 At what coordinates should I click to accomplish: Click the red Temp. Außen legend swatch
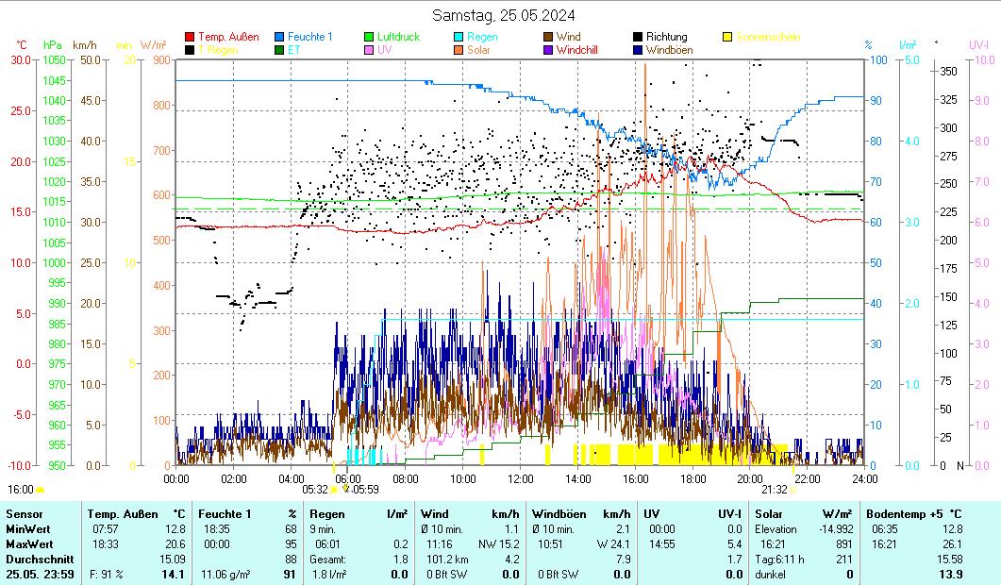[190, 38]
